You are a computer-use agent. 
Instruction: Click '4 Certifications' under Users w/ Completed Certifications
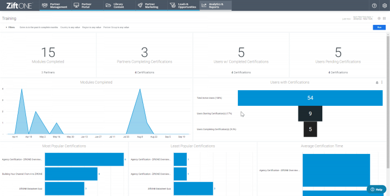coord(241,72)
